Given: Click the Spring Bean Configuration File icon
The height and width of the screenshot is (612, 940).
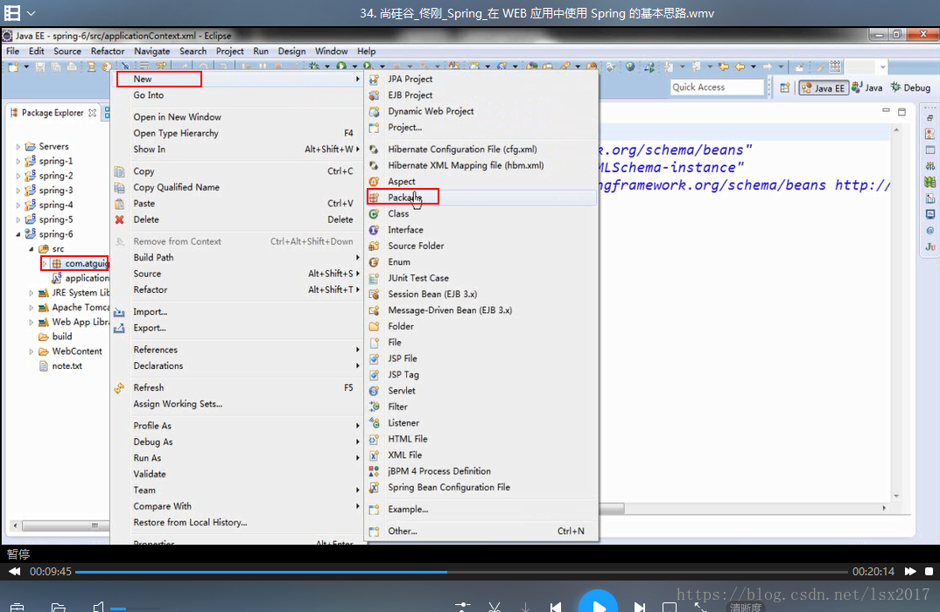Looking at the screenshot, I should [x=374, y=488].
